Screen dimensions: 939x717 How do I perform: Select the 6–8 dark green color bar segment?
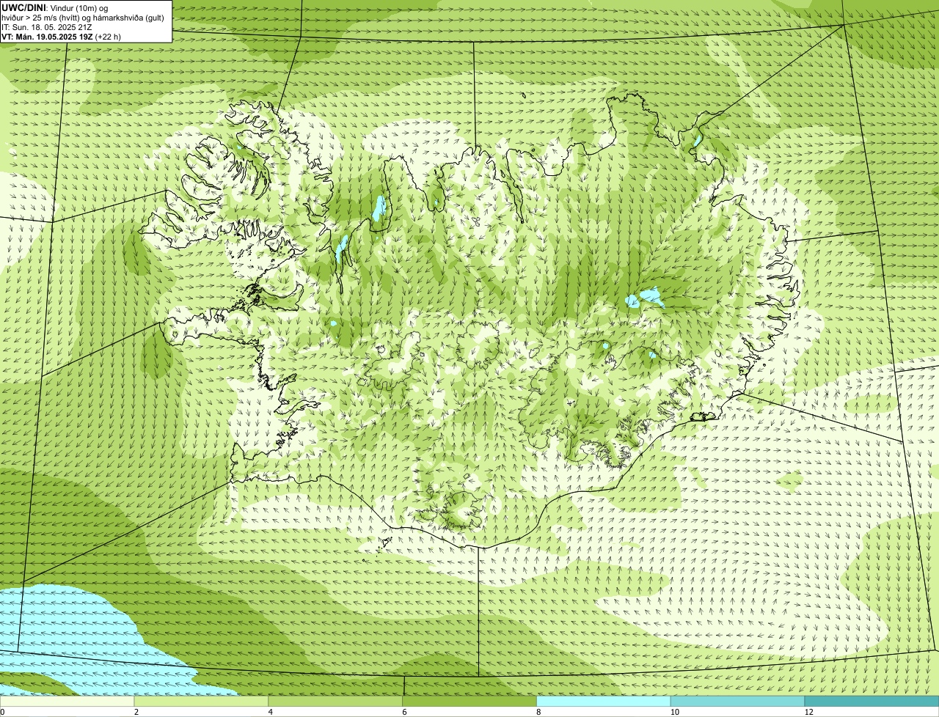point(470,702)
